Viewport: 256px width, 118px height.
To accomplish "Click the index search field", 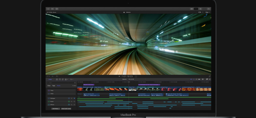I will tap(61, 83).
